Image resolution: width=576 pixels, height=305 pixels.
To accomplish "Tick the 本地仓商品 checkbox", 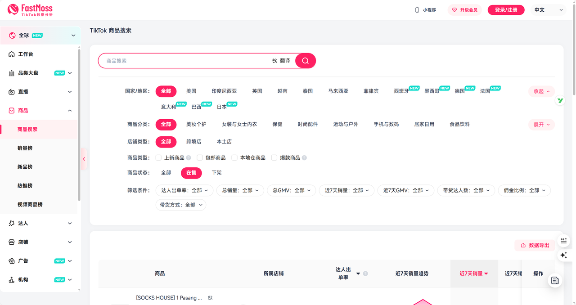I will pos(234,158).
